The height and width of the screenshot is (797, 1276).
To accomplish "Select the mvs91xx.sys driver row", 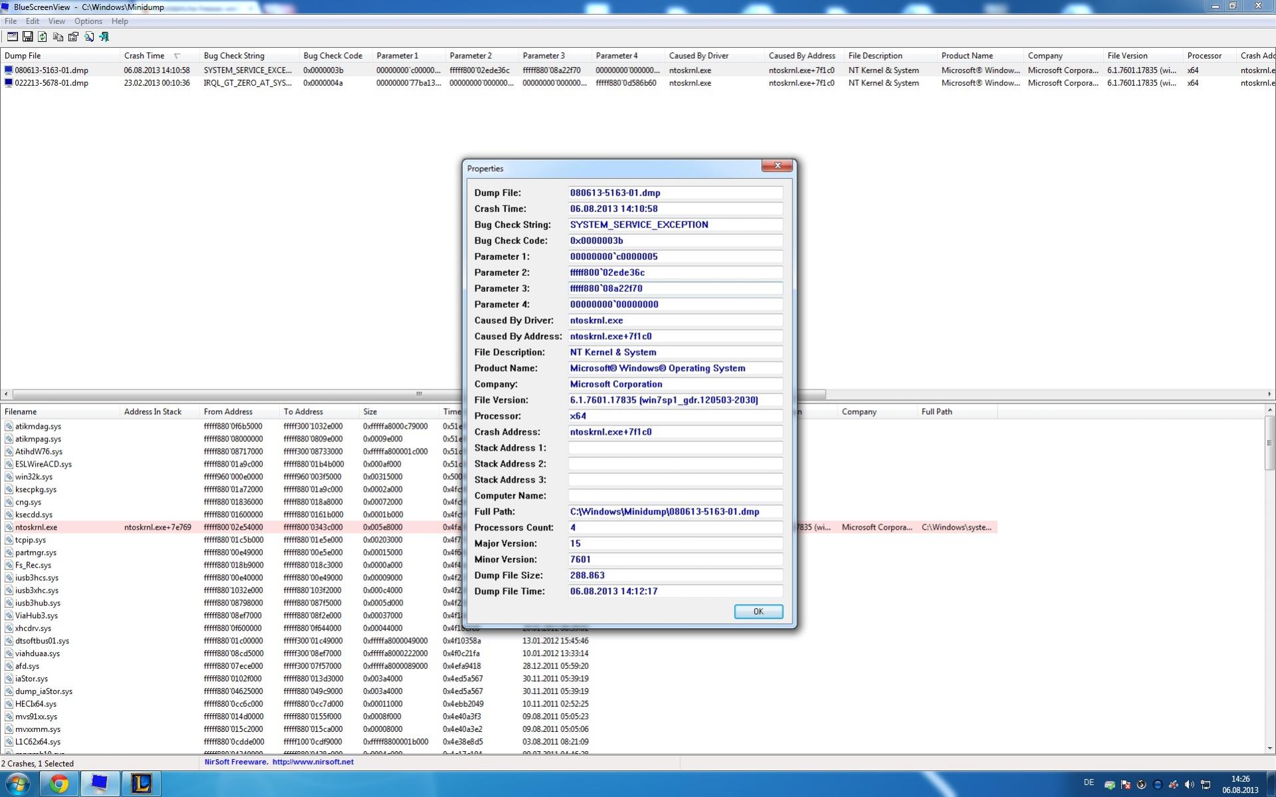I will pos(499,717).
